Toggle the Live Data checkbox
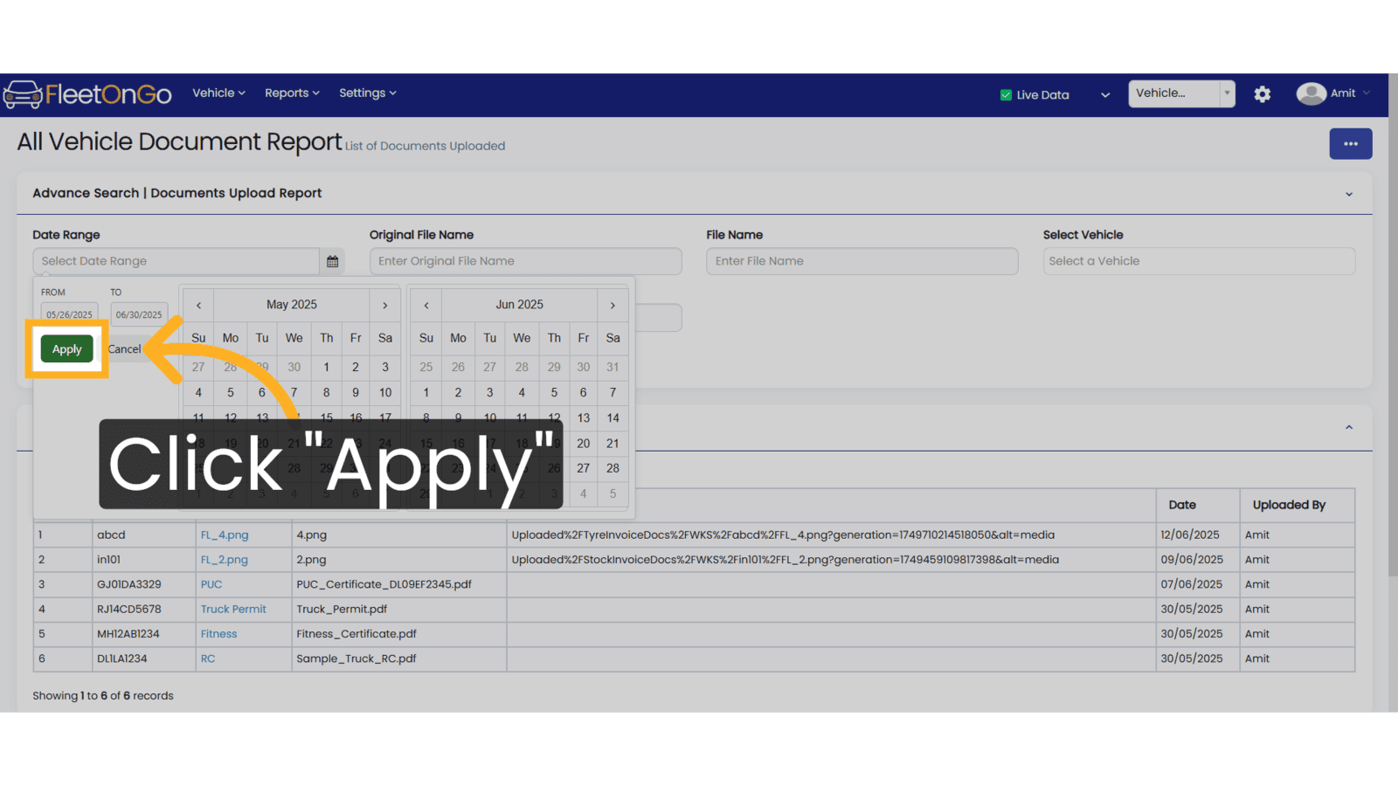 pyautogui.click(x=1006, y=95)
